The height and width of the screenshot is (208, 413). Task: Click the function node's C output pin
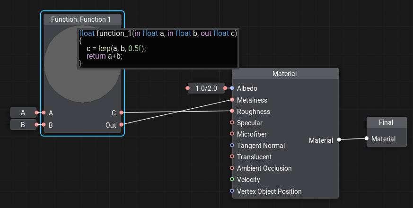tap(122, 113)
